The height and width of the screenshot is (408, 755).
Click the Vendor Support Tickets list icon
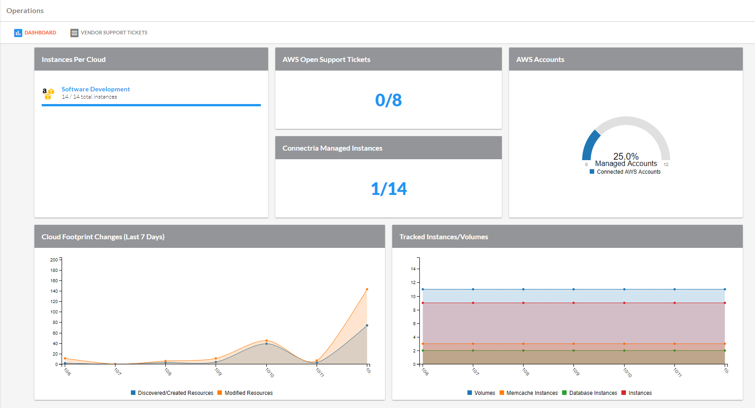pyautogui.click(x=74, y=33)
